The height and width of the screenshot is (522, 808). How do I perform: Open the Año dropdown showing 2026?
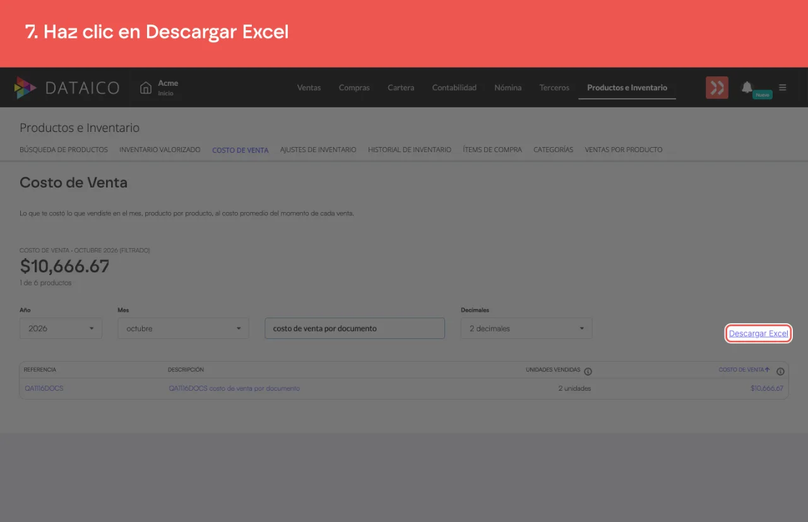pos(61,328)
